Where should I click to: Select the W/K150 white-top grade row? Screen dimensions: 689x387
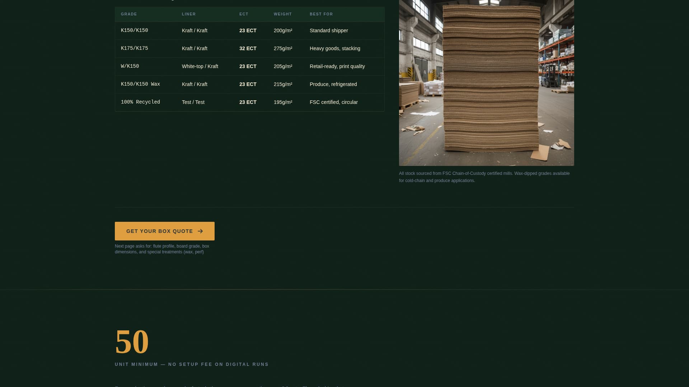point(249,66)
